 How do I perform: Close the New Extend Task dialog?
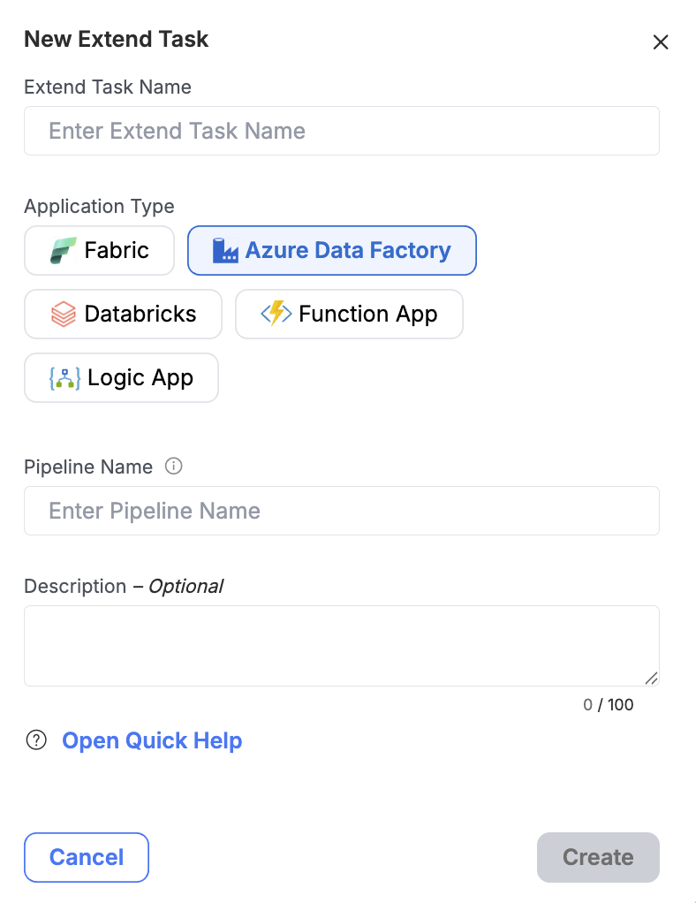[661, 42]
